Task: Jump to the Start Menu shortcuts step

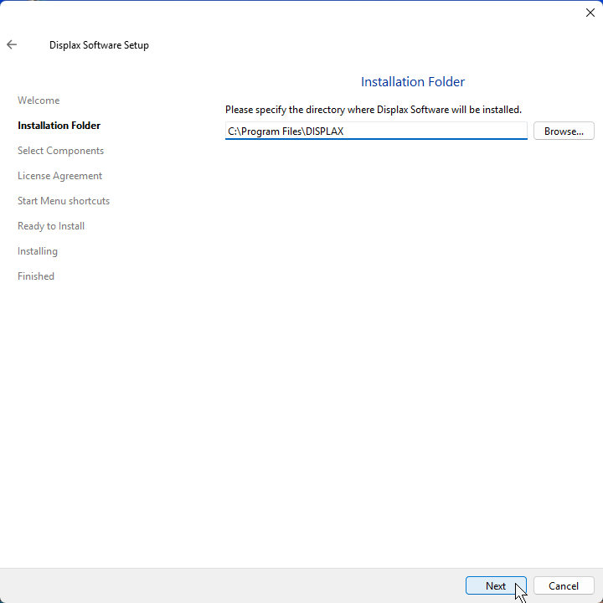Action: (64, 201)
